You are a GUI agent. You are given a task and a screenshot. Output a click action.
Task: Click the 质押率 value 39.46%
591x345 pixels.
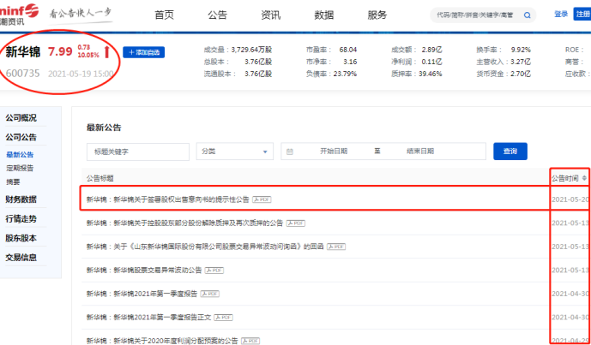[x=431, y=74]
